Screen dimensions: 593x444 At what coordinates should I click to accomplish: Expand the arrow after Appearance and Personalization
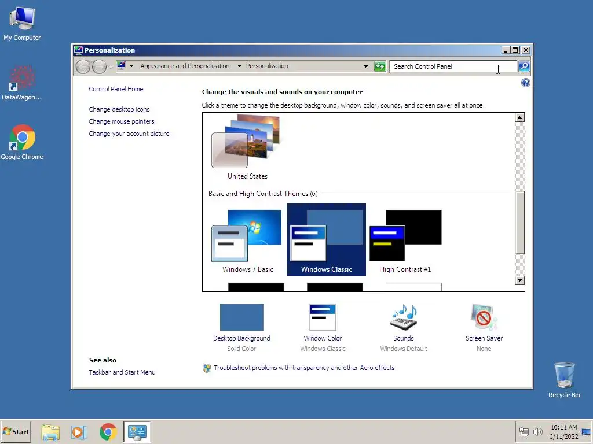[x=239, y=66]
